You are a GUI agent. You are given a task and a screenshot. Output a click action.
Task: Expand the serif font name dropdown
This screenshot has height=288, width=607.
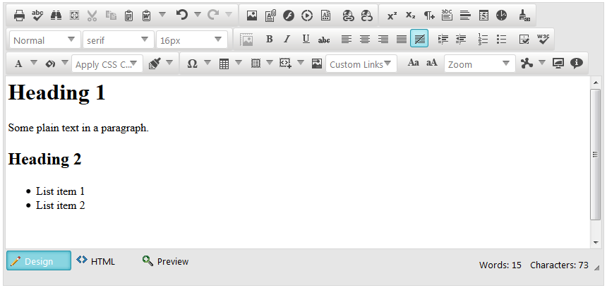click(x=117, y=40)
